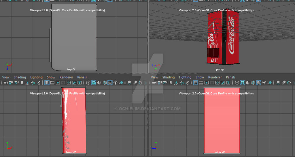
Task: Enable Smooth Shade All in front view panel
Action: point(94,83)
